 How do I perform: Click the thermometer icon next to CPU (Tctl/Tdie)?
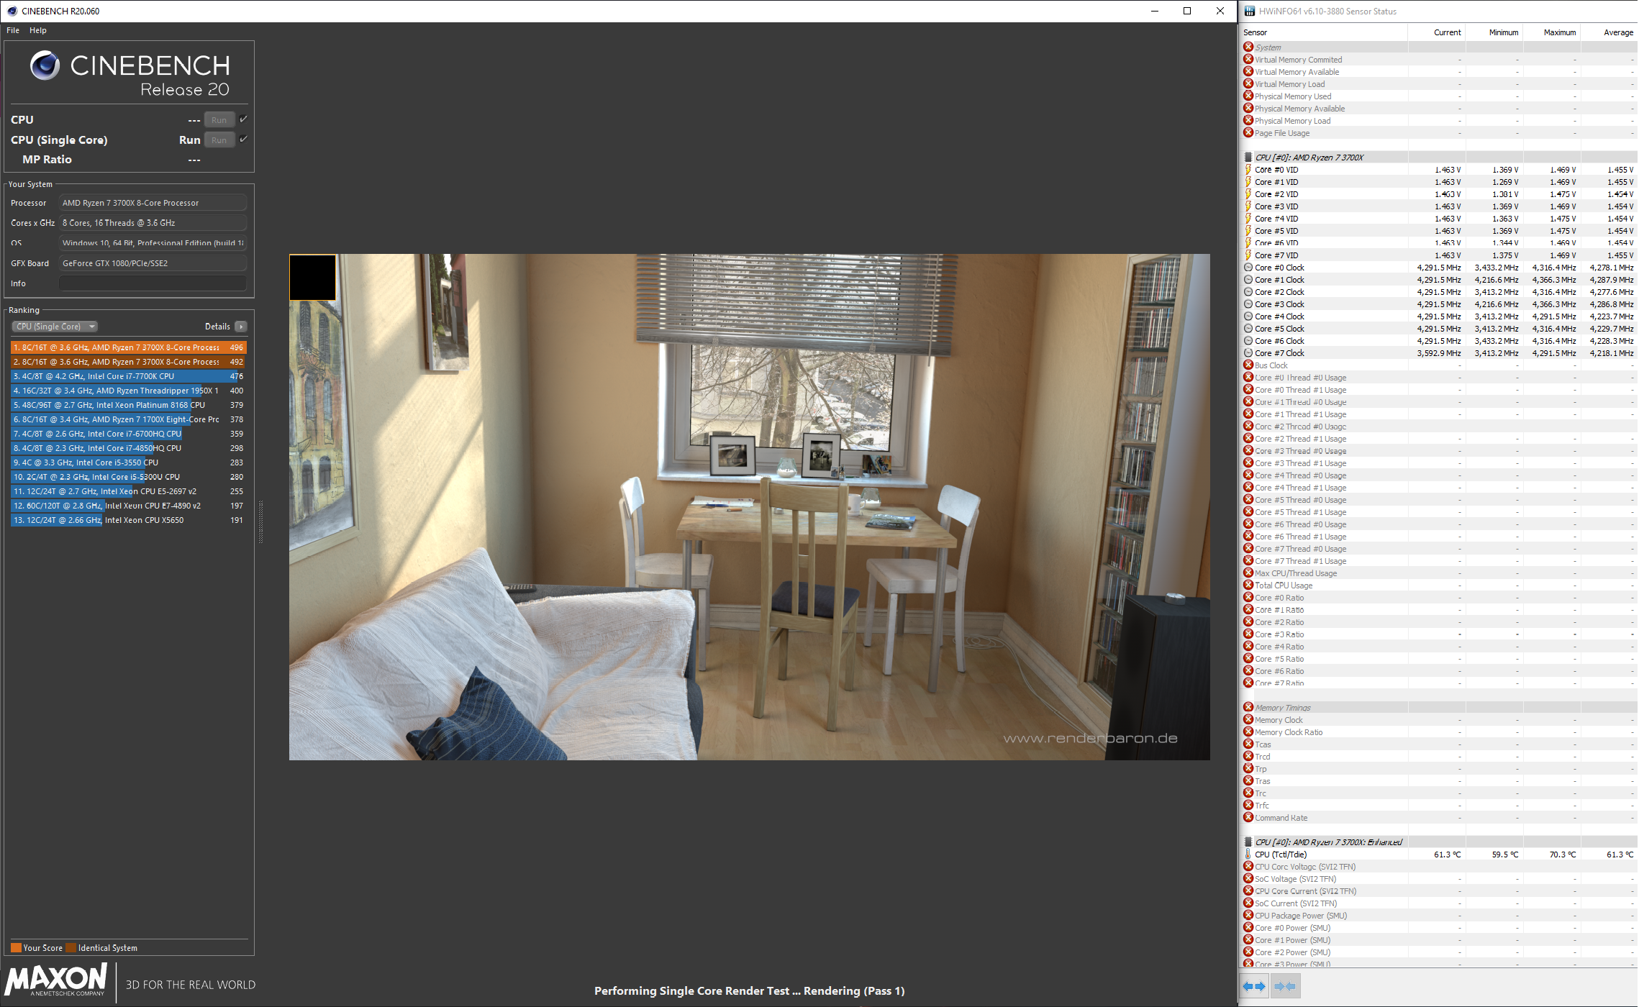[x=1248, y=855]
